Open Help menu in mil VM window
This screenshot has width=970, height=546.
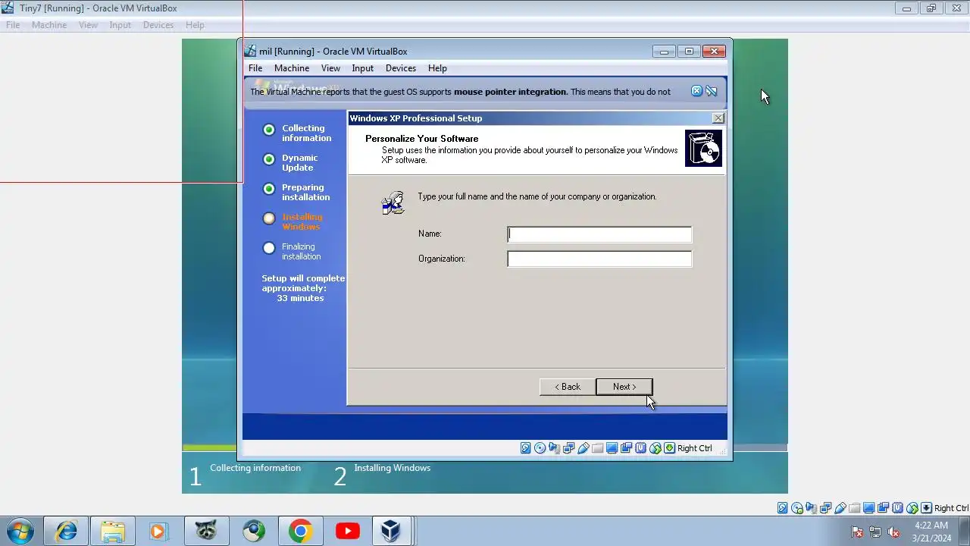(x=437, y=68)
